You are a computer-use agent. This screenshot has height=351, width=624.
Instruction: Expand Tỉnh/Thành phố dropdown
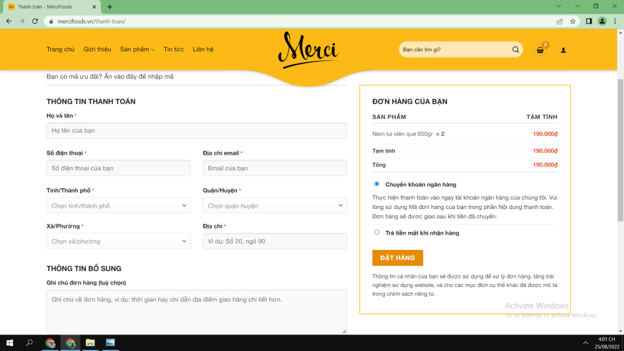pyautogui.click(x=118, y=206)
